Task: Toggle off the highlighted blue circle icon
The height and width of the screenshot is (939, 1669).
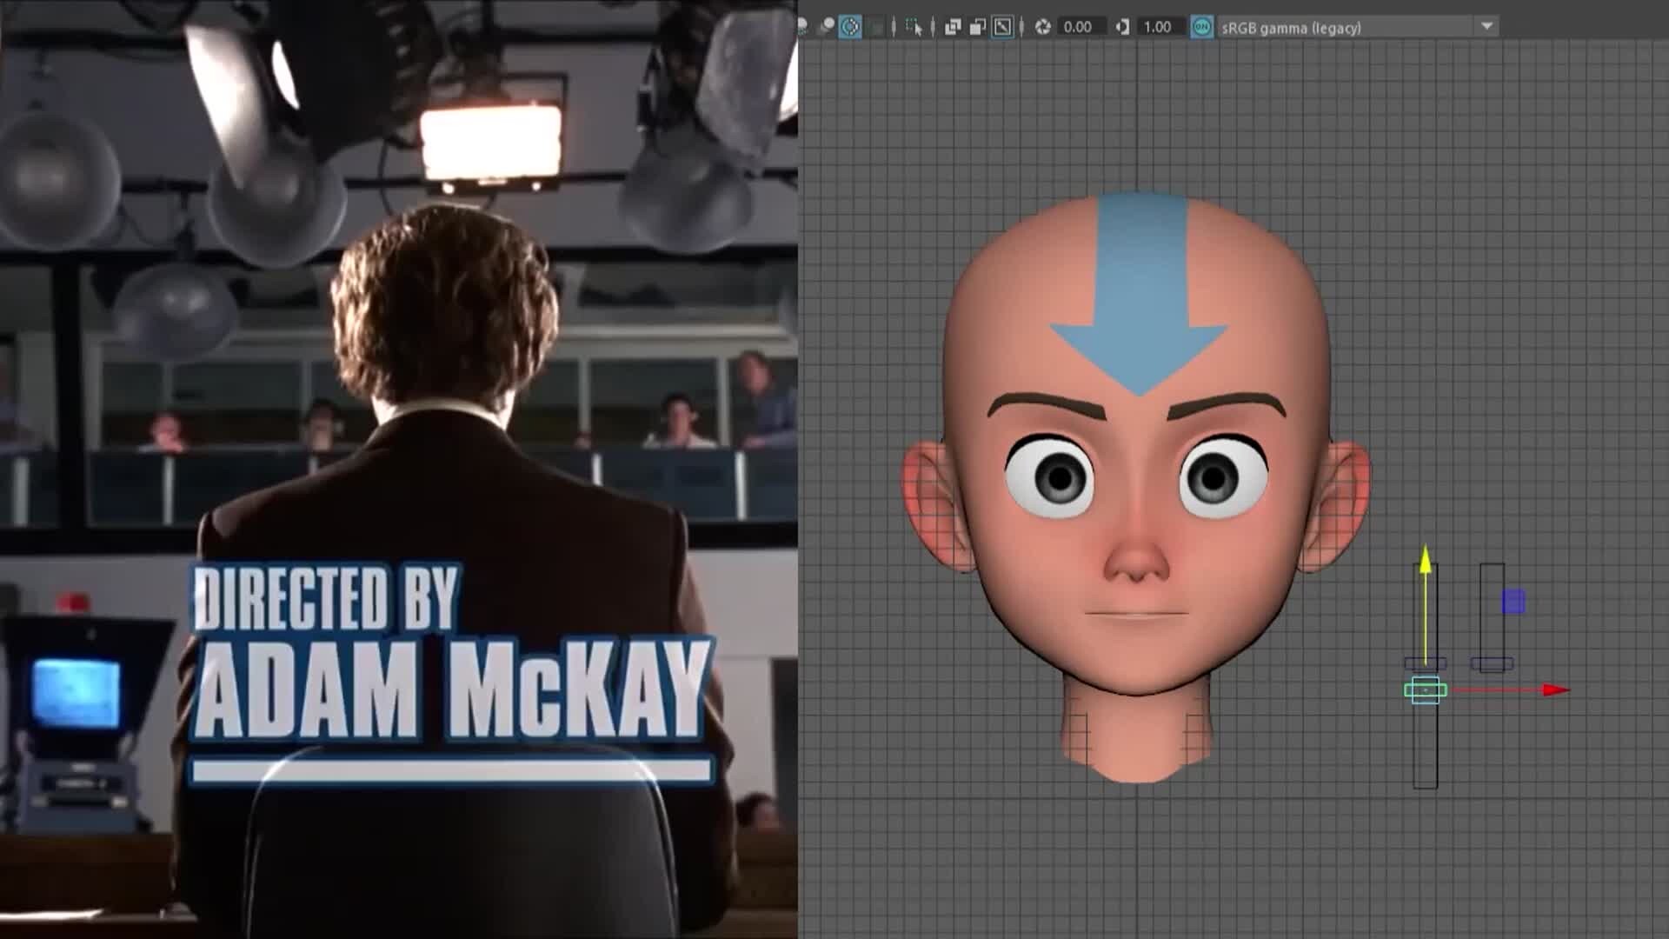Action: pyautogui.click(x=849, y=27)
